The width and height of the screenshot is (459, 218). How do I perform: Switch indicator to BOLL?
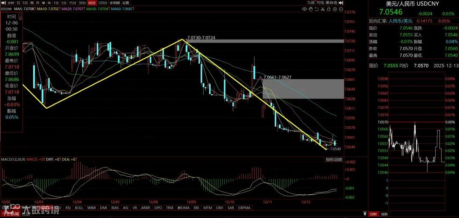point(79,208)
